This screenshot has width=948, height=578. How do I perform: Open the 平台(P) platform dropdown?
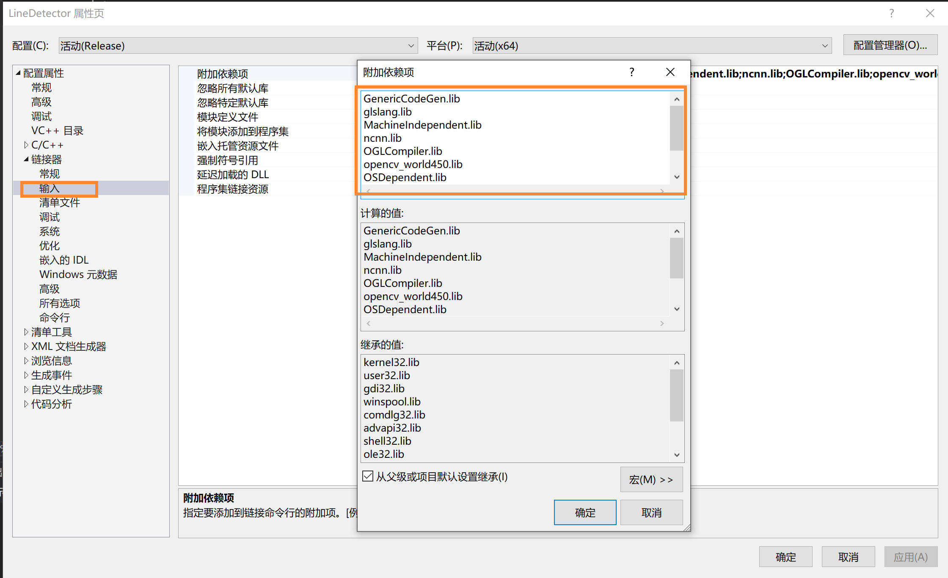[652, 46]
